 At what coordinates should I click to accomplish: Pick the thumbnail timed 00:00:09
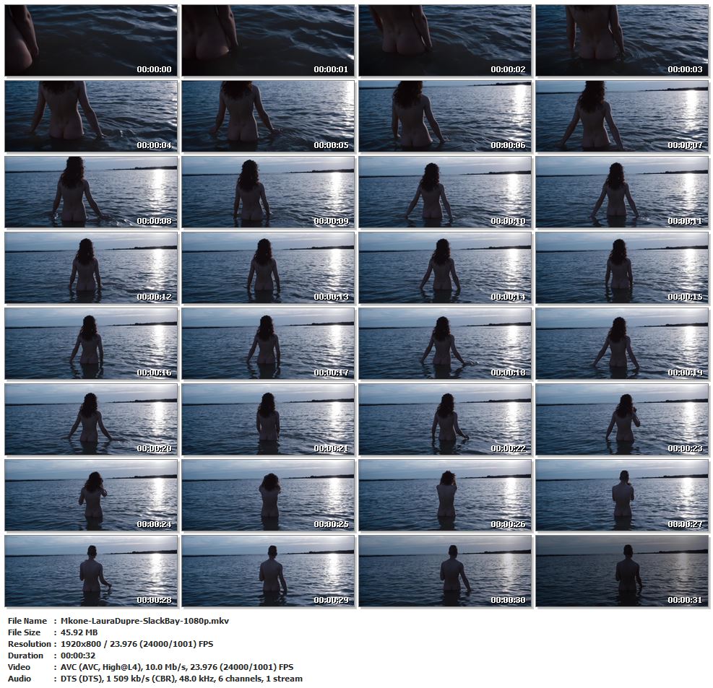[x=268, y=192]
